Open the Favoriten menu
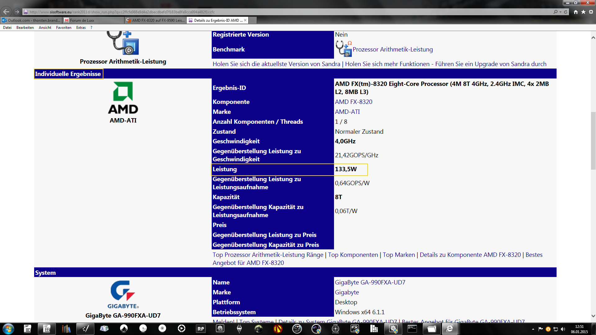The width and height of the screenshot is (596, 335). tap(64, 28)
